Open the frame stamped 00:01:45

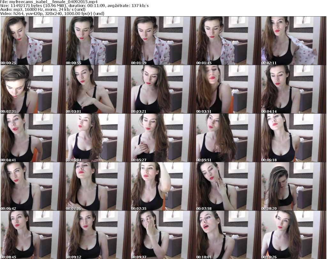pyautogui.click(x=228, y=41)
